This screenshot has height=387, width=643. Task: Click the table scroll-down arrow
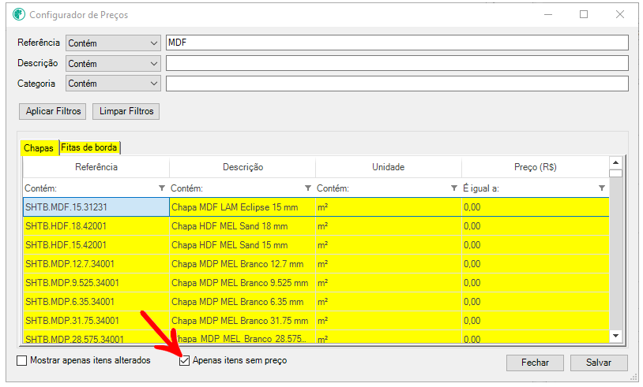click(615, 336)
